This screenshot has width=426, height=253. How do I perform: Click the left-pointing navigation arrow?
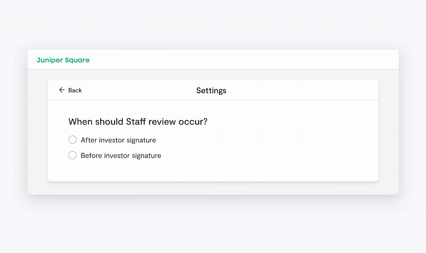[61, 90]
